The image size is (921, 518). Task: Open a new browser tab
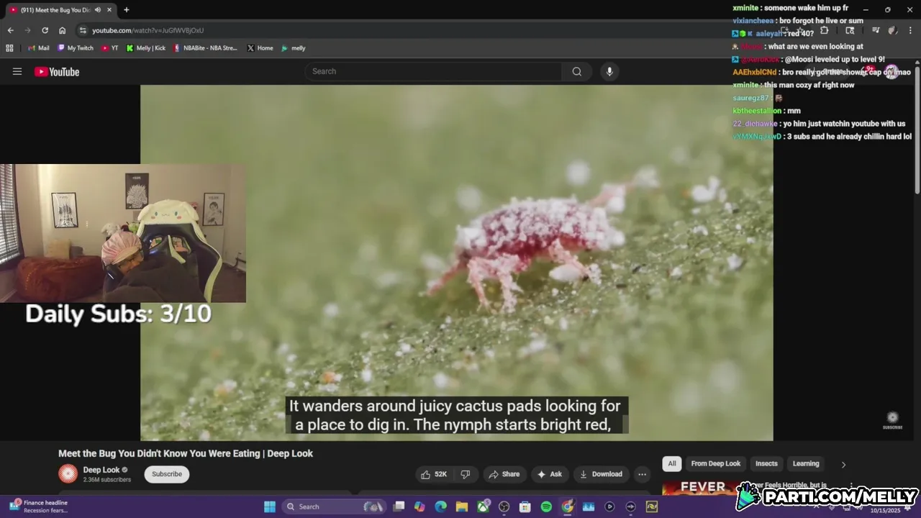126,10
